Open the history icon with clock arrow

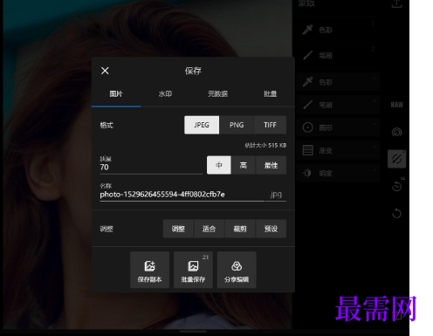click(397, 186)
